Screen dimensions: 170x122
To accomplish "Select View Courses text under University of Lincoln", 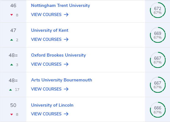I will click(x=46, y=114).
